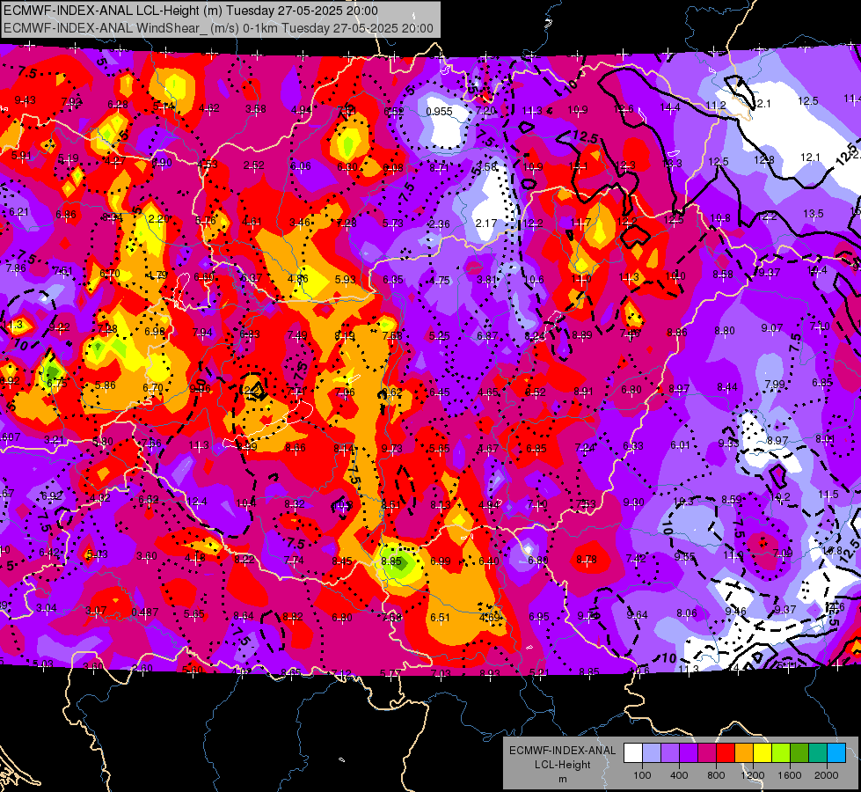861x792 pixels.
Task: Click the wind shear value 2.36
Action: (x=439, y=224)
